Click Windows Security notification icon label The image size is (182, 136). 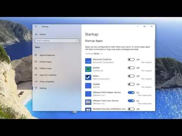(x=109, y=109)
